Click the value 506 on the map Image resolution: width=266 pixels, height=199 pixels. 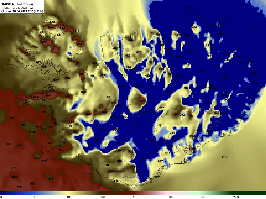[119, 161]
